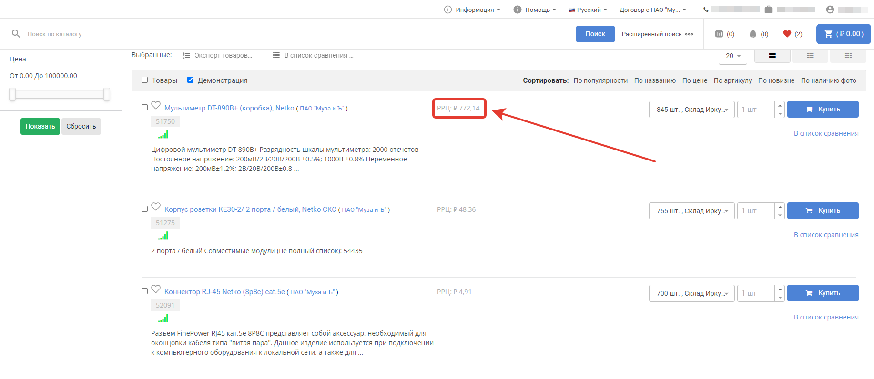Open the 20 items per page dropdown
This screenshot has height=379, width=874.
pos(732,56)
